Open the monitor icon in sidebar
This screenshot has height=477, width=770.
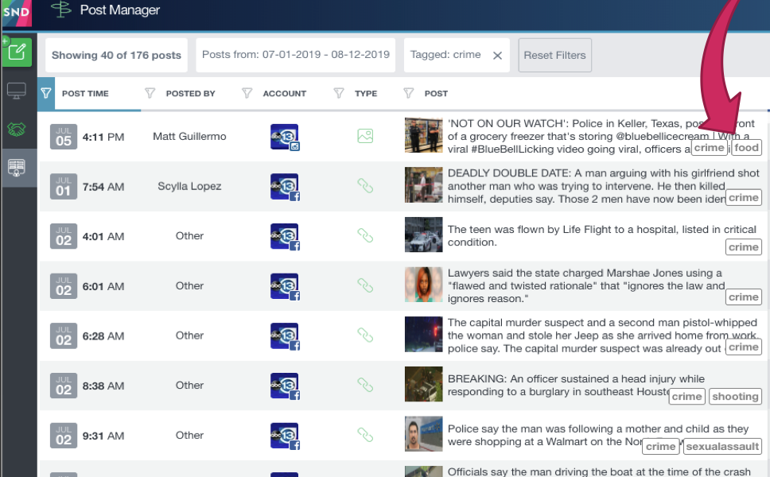point(17,91)
